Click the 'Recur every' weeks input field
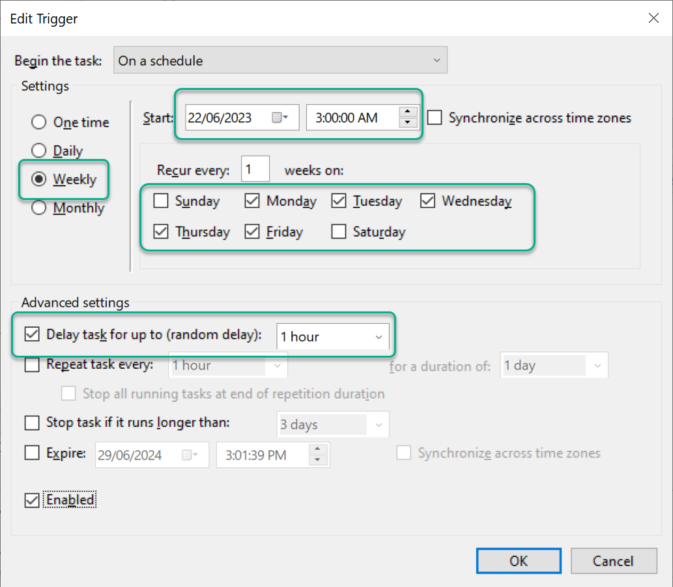The width and height of the screenshot is (673, 587). pos(255,169)
